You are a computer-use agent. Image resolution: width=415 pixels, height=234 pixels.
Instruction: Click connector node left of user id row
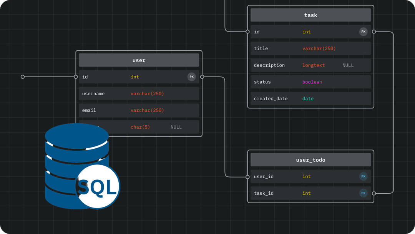[x=76, y=77]
